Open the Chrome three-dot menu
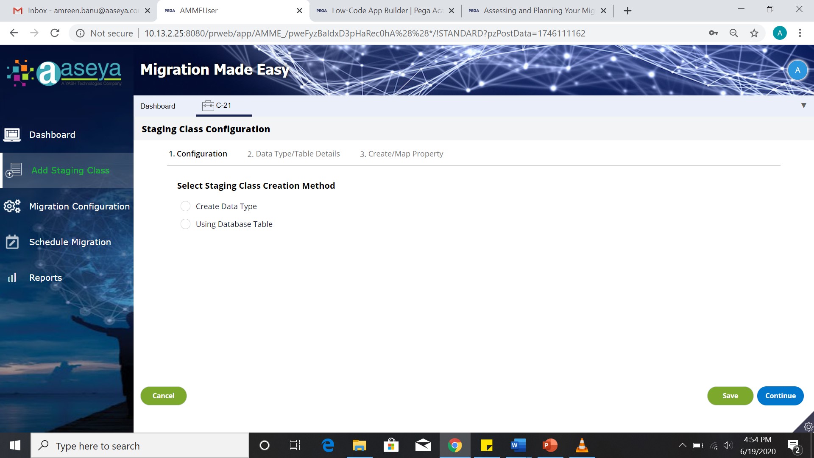This screenshot has width=814, height=458. [800, 33]
